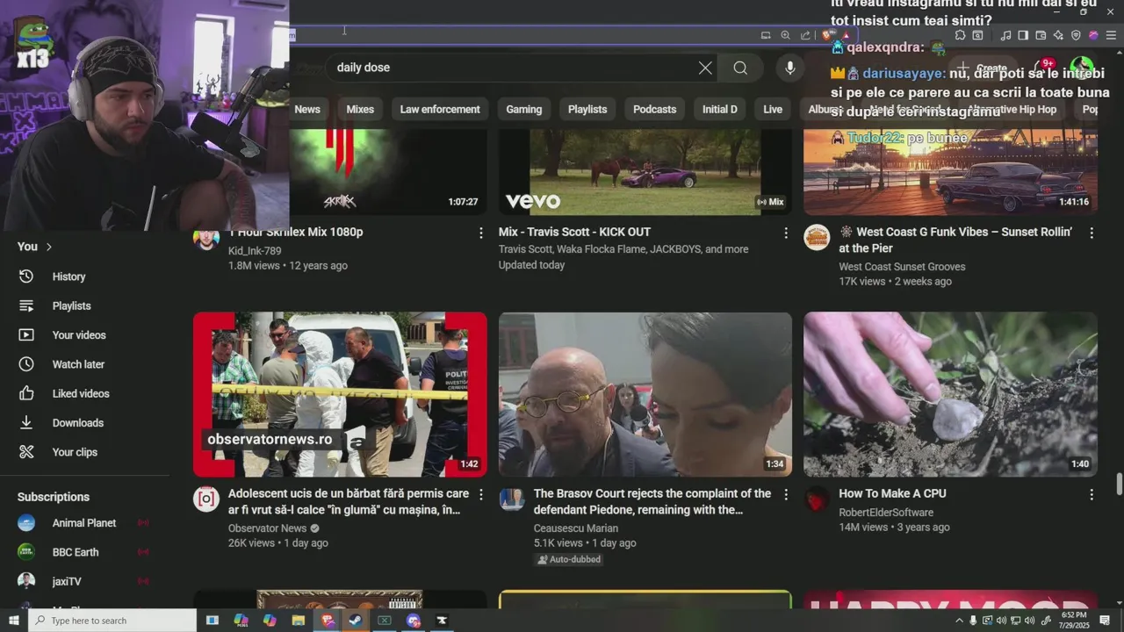Open Brave VPN shield icon
The height and width of the screenshot is (632, 1124).
tap(1076, 35)
